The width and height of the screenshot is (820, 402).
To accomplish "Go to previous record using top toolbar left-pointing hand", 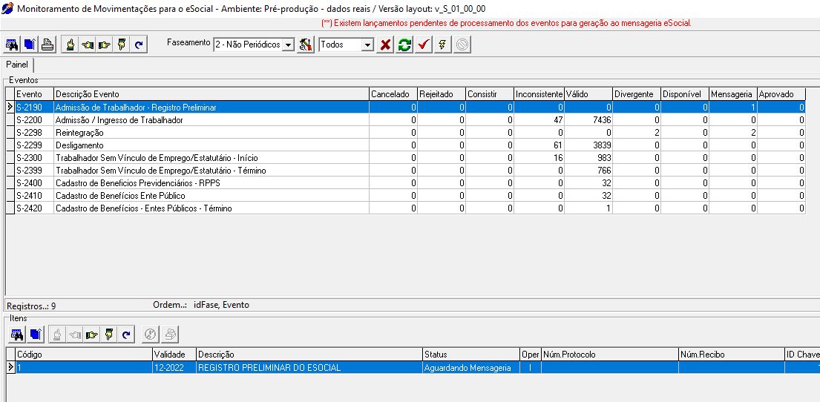I will 87,45.
